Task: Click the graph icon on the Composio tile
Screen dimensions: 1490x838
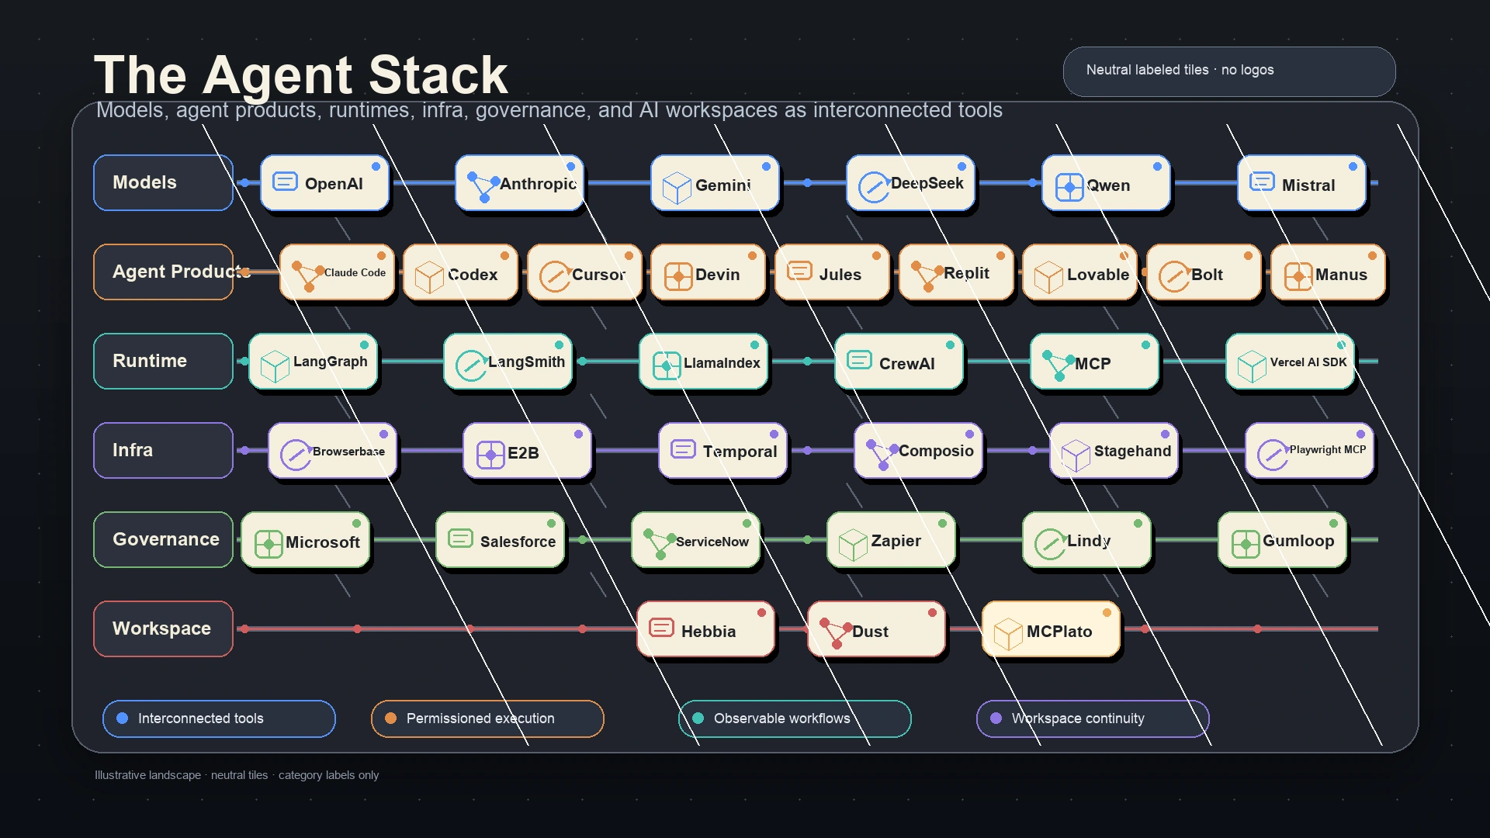Action: pyautogui.click(x=882, y=454)
